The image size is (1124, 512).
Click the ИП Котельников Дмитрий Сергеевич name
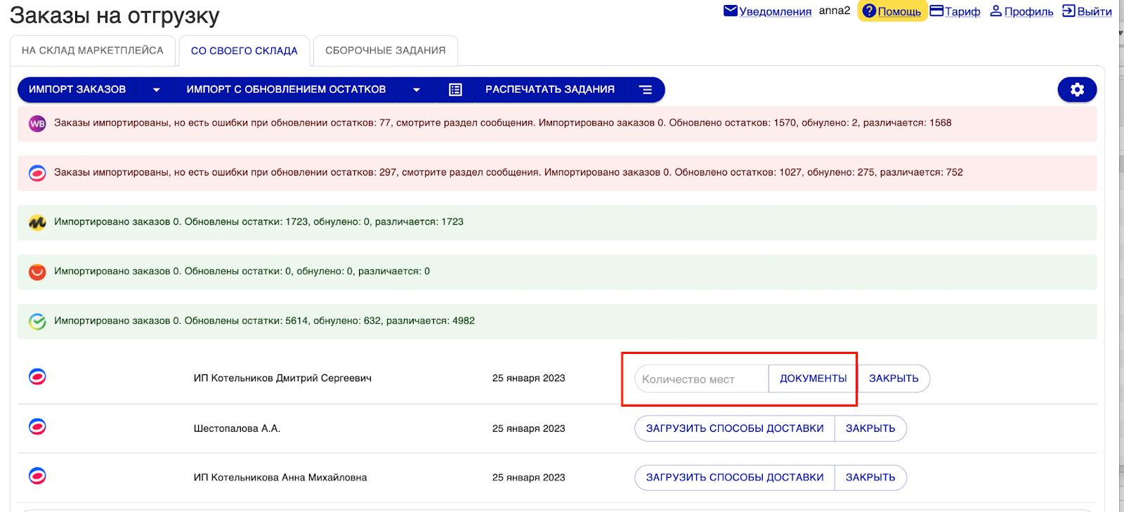pos(282,378)
